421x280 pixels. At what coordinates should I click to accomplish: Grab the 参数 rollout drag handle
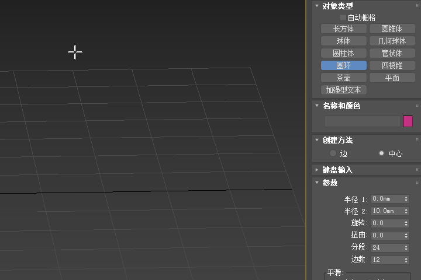(x=417, y=182)
